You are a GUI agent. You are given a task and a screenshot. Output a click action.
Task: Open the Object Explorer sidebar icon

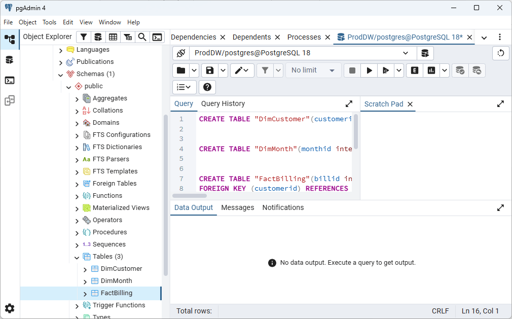10,39
